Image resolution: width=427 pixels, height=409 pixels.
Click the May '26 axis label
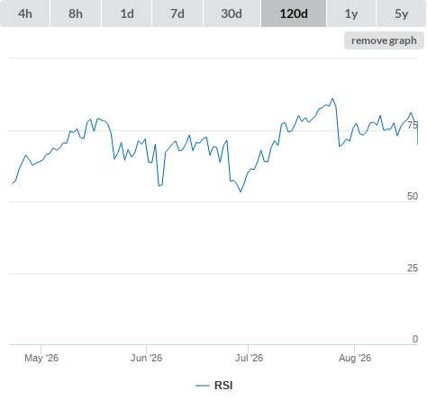click(x=41, y=358)
